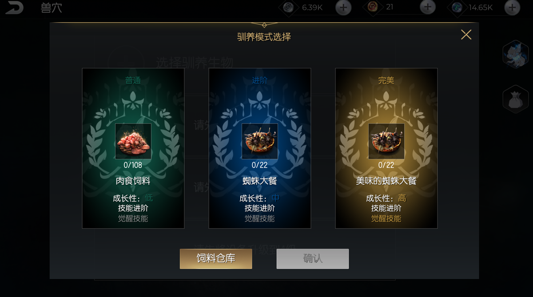Choose the 进阶 taming mode card
533x297 pixels.
(x=260, y=148)
